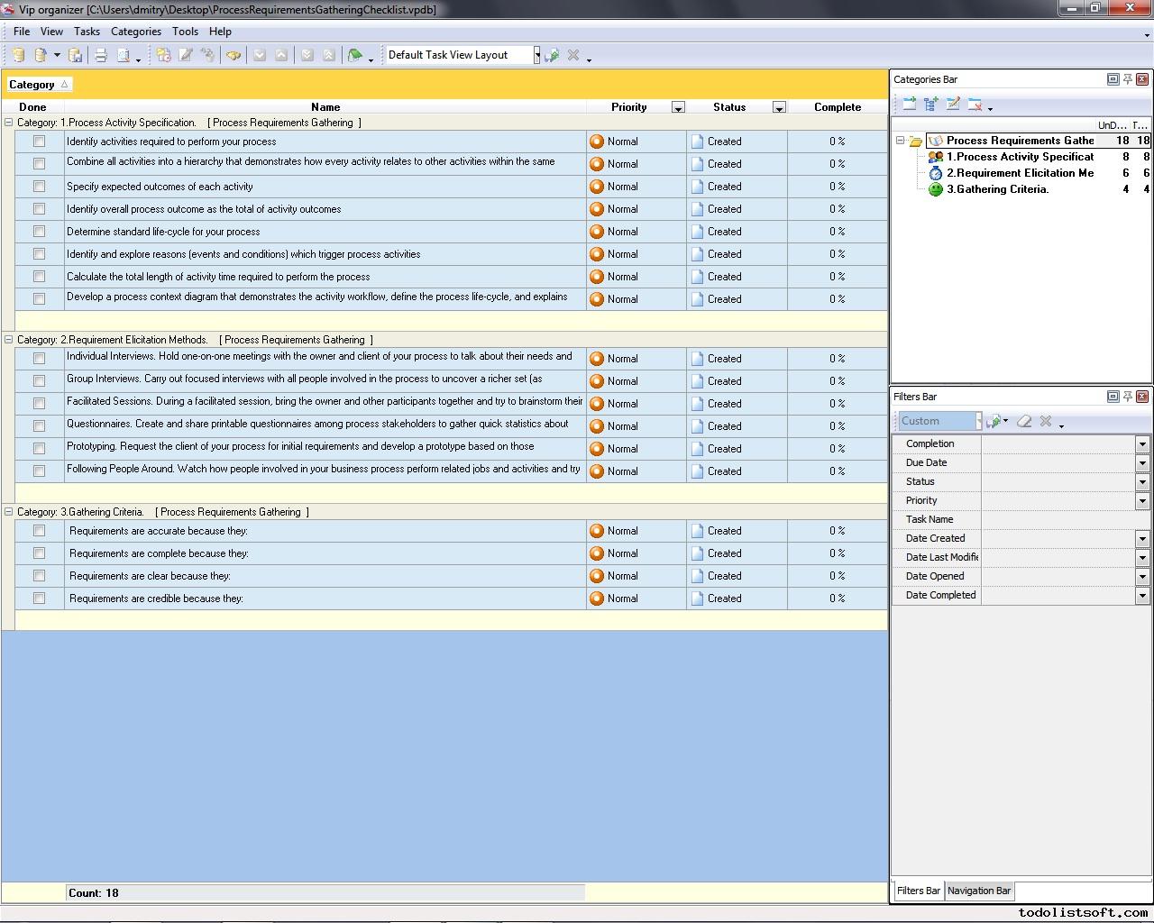Click the Edit Category pencil icon
1154x923 pixels.
[x=953, y=105]
